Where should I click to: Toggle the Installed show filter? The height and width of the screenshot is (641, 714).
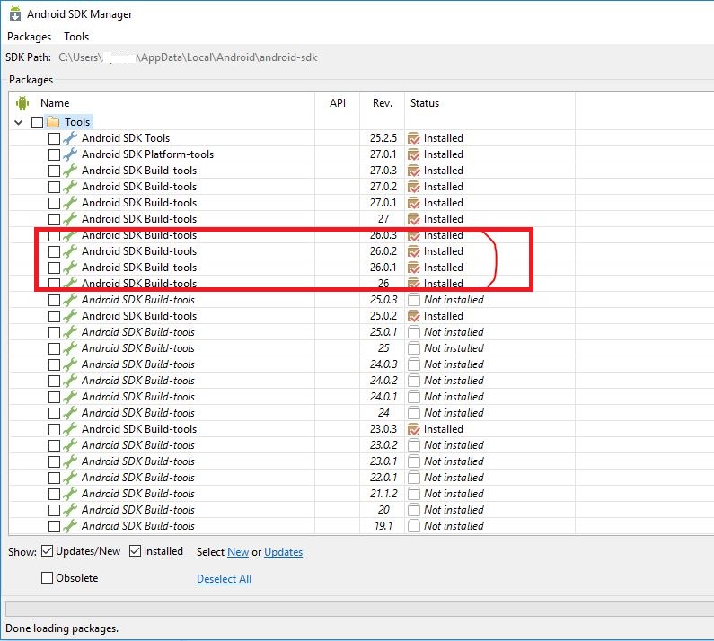pyautogui.click(x=135, y=551)
